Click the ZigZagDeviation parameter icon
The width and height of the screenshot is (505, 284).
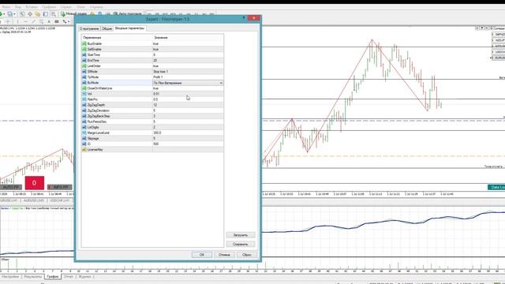coord(84,110)
